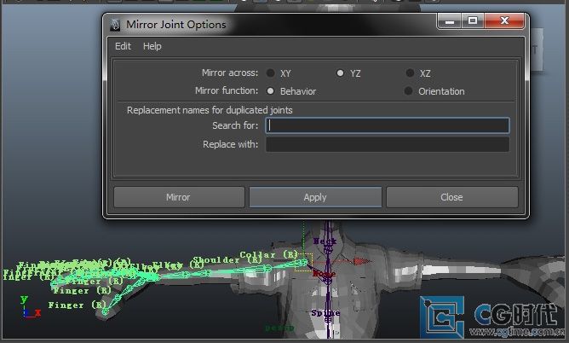Click the Maya icon in dialog title bar
The image size is (569, 343).
115,25
